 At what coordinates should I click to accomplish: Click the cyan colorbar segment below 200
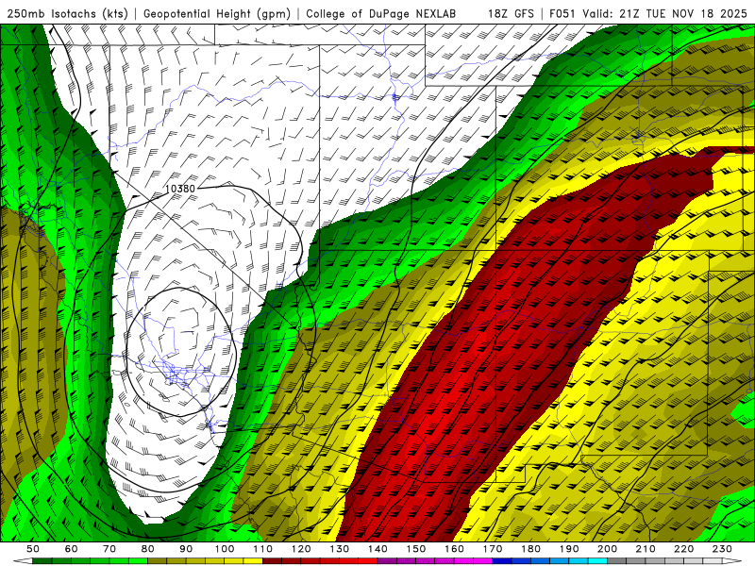click(598, 561)
